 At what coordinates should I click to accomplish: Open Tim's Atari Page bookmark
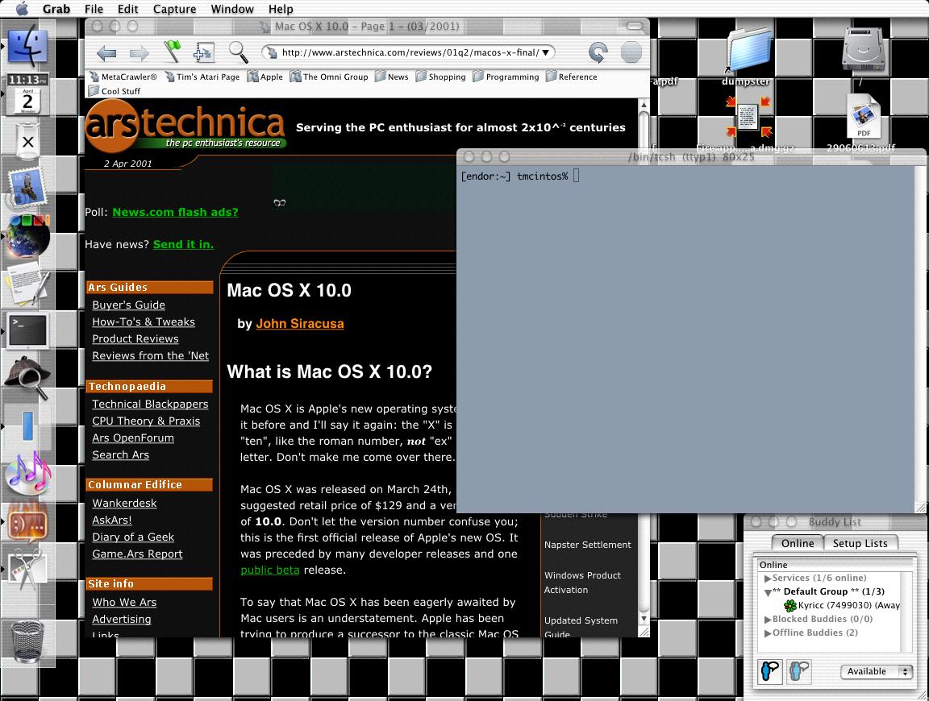(202, 77)
